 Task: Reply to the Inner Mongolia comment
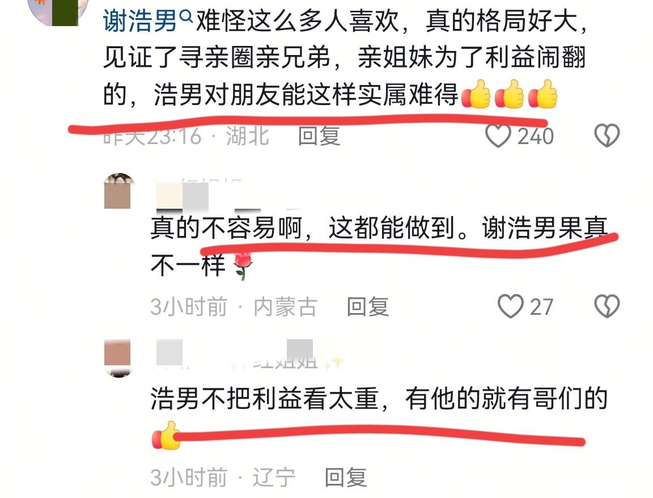(x=368, y=307)
